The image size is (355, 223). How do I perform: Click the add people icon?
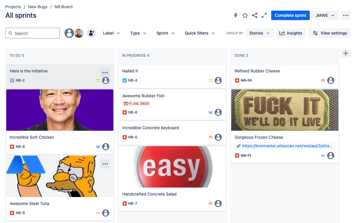(x=91, y=33)
